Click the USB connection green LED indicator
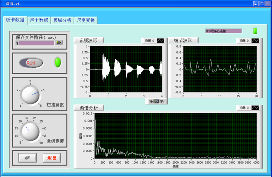 click(x=255, y=31)
